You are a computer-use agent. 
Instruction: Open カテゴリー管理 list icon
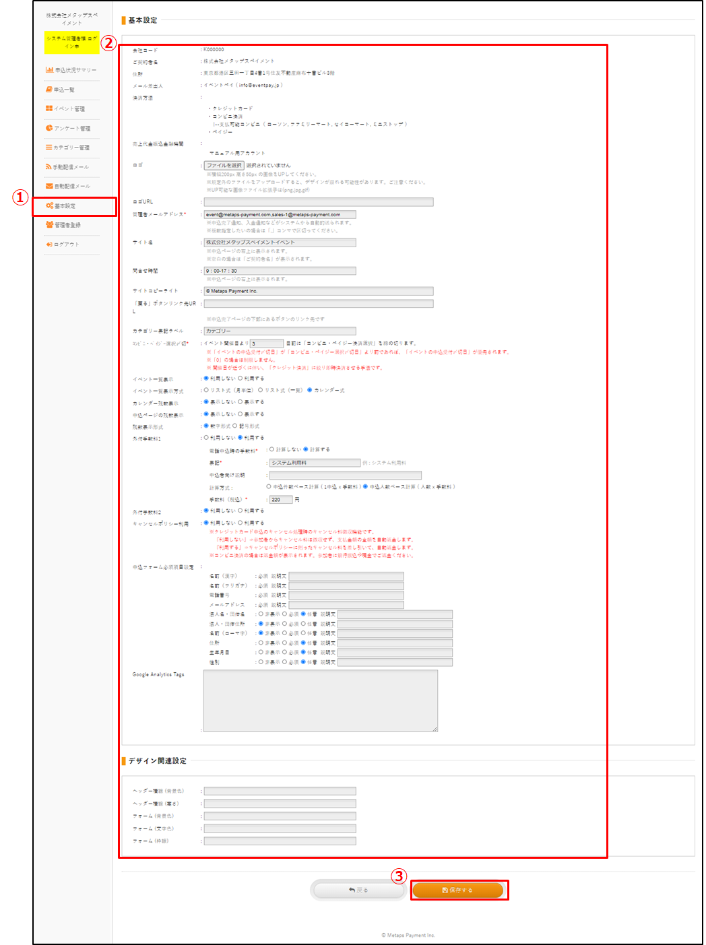point(49,147)
